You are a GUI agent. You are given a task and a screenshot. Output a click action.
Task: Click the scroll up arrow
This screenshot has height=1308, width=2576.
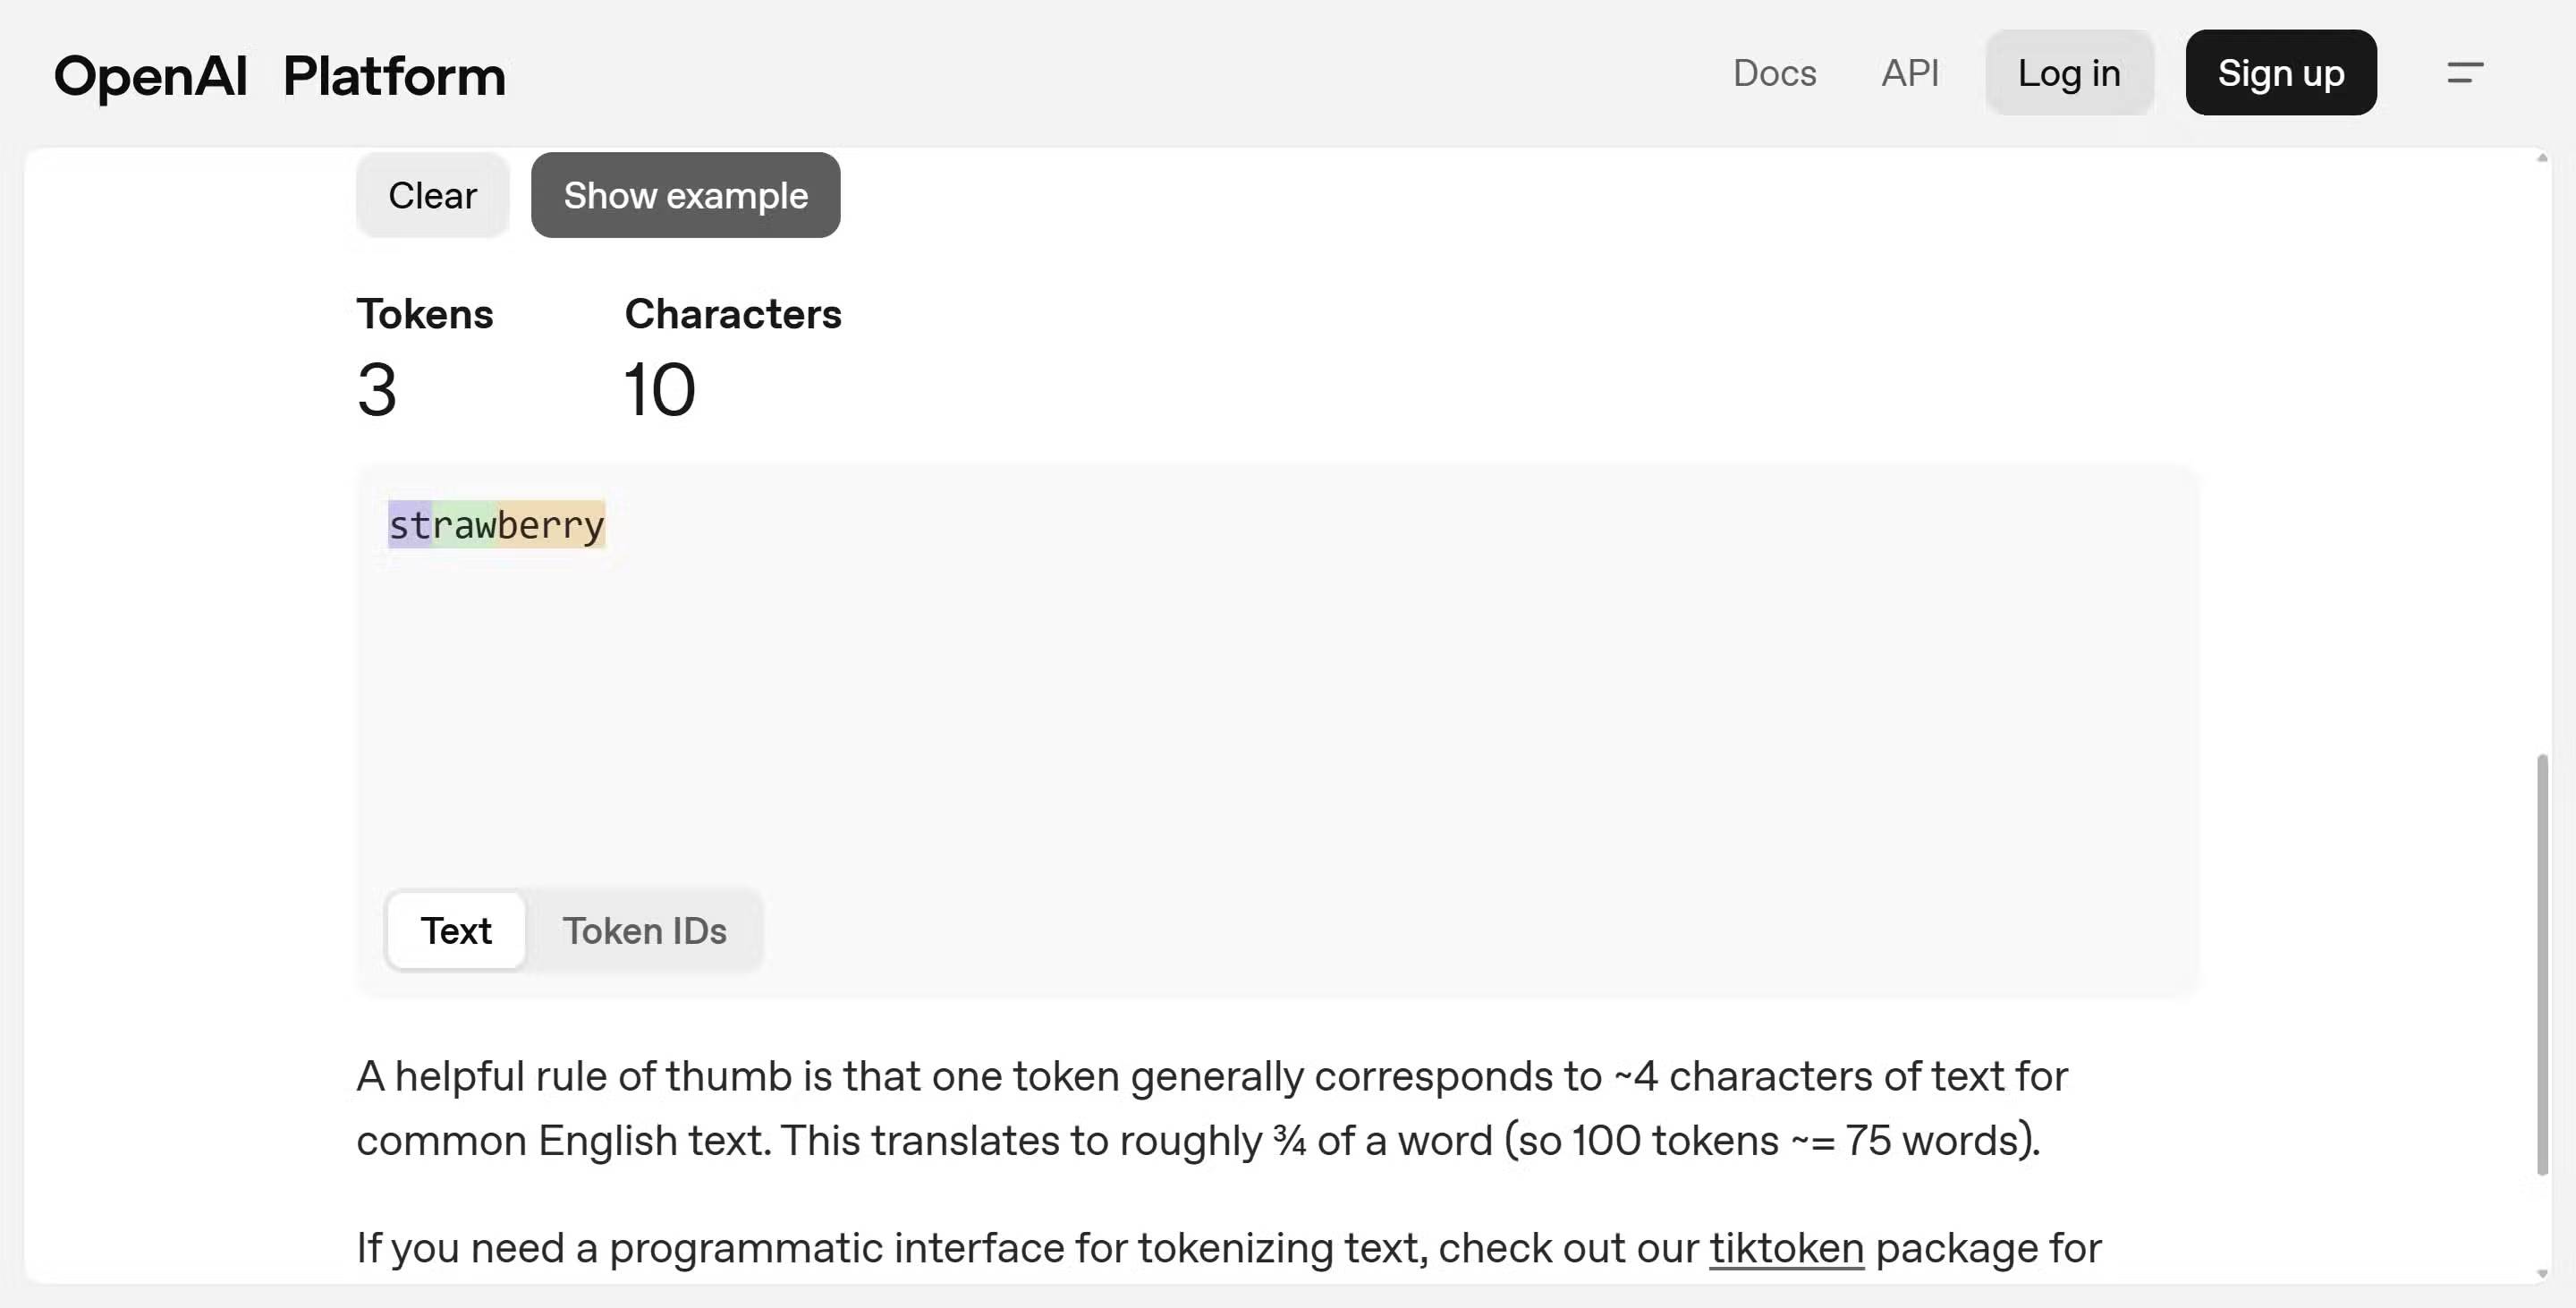(x=2542, y=158)
